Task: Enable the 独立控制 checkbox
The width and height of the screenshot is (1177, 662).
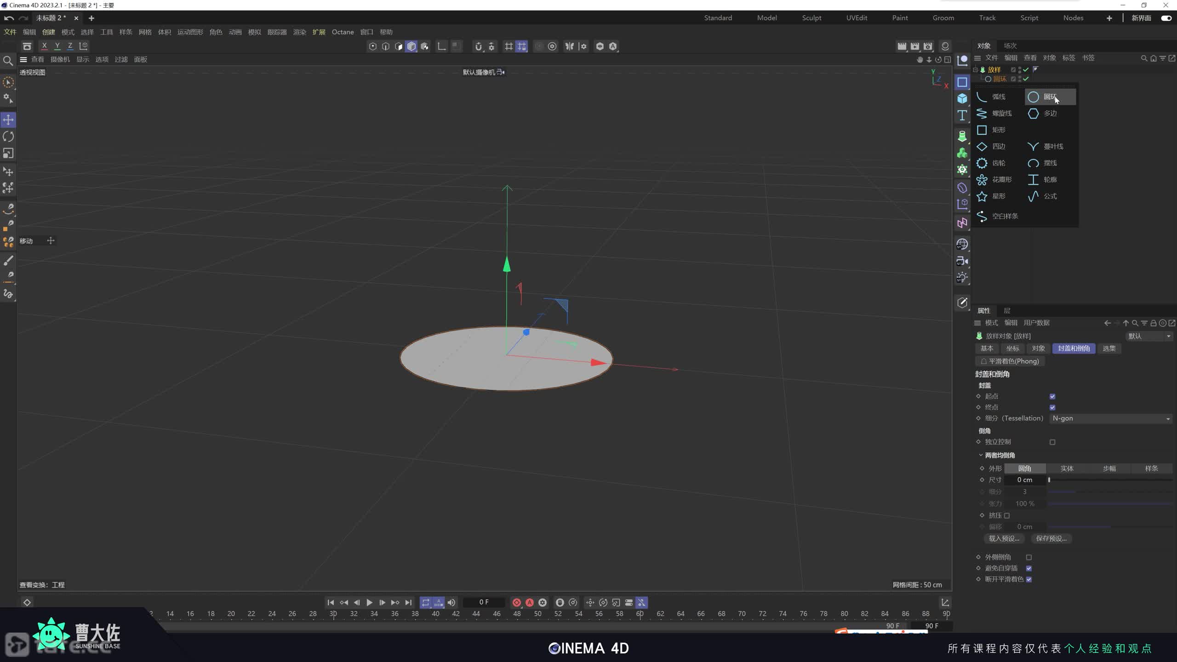Action: pos(1052,442)
